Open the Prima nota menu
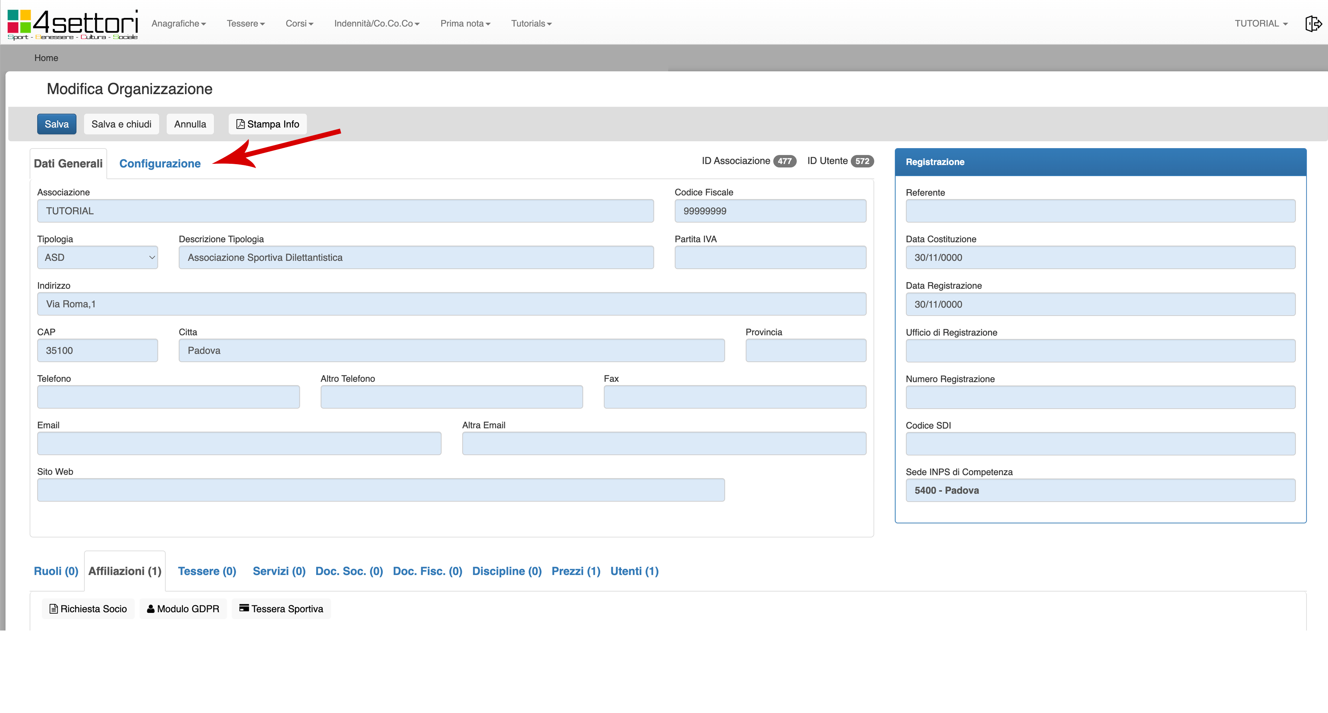This screenshot has width=1328, height=713. point(465,24)
